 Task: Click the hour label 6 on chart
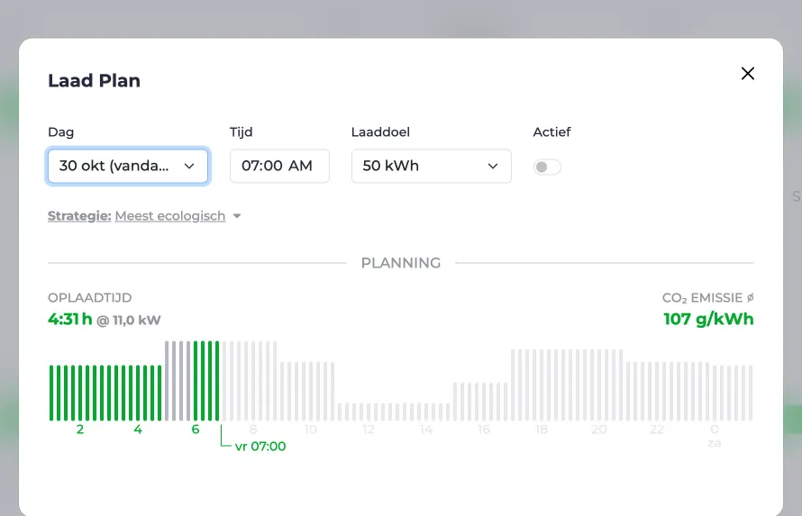pyautogui.click(x=196, y=430)
